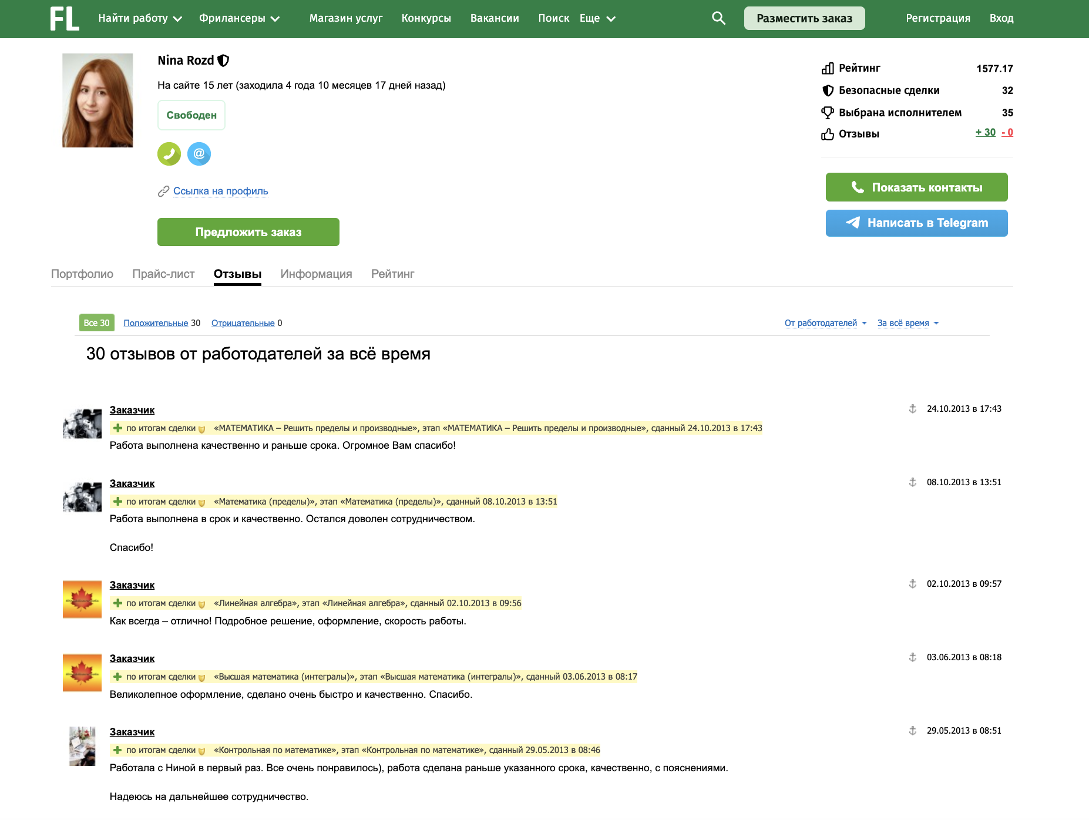Click the shield icon in Математика (пределы) review

tap(201, 503)
